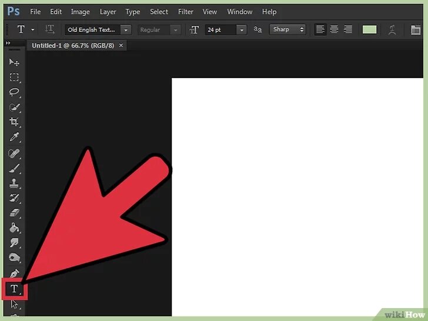Screen dimensions: 428x321
Task: Open the Type menu
Action: (x=133, y=12)
